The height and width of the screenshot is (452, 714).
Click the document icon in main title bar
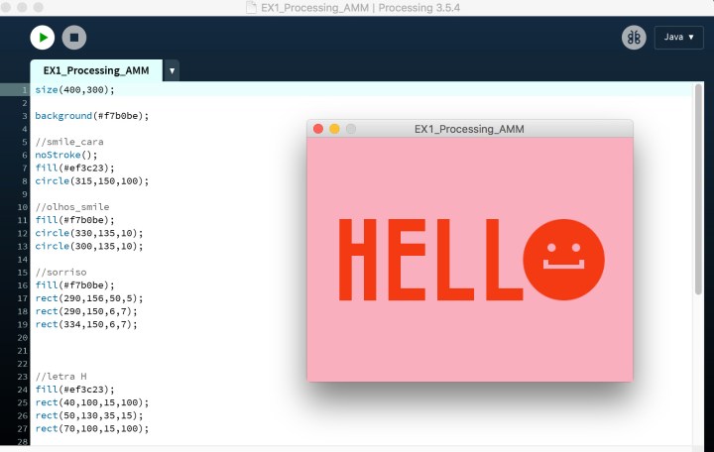[x=253, y=8]
